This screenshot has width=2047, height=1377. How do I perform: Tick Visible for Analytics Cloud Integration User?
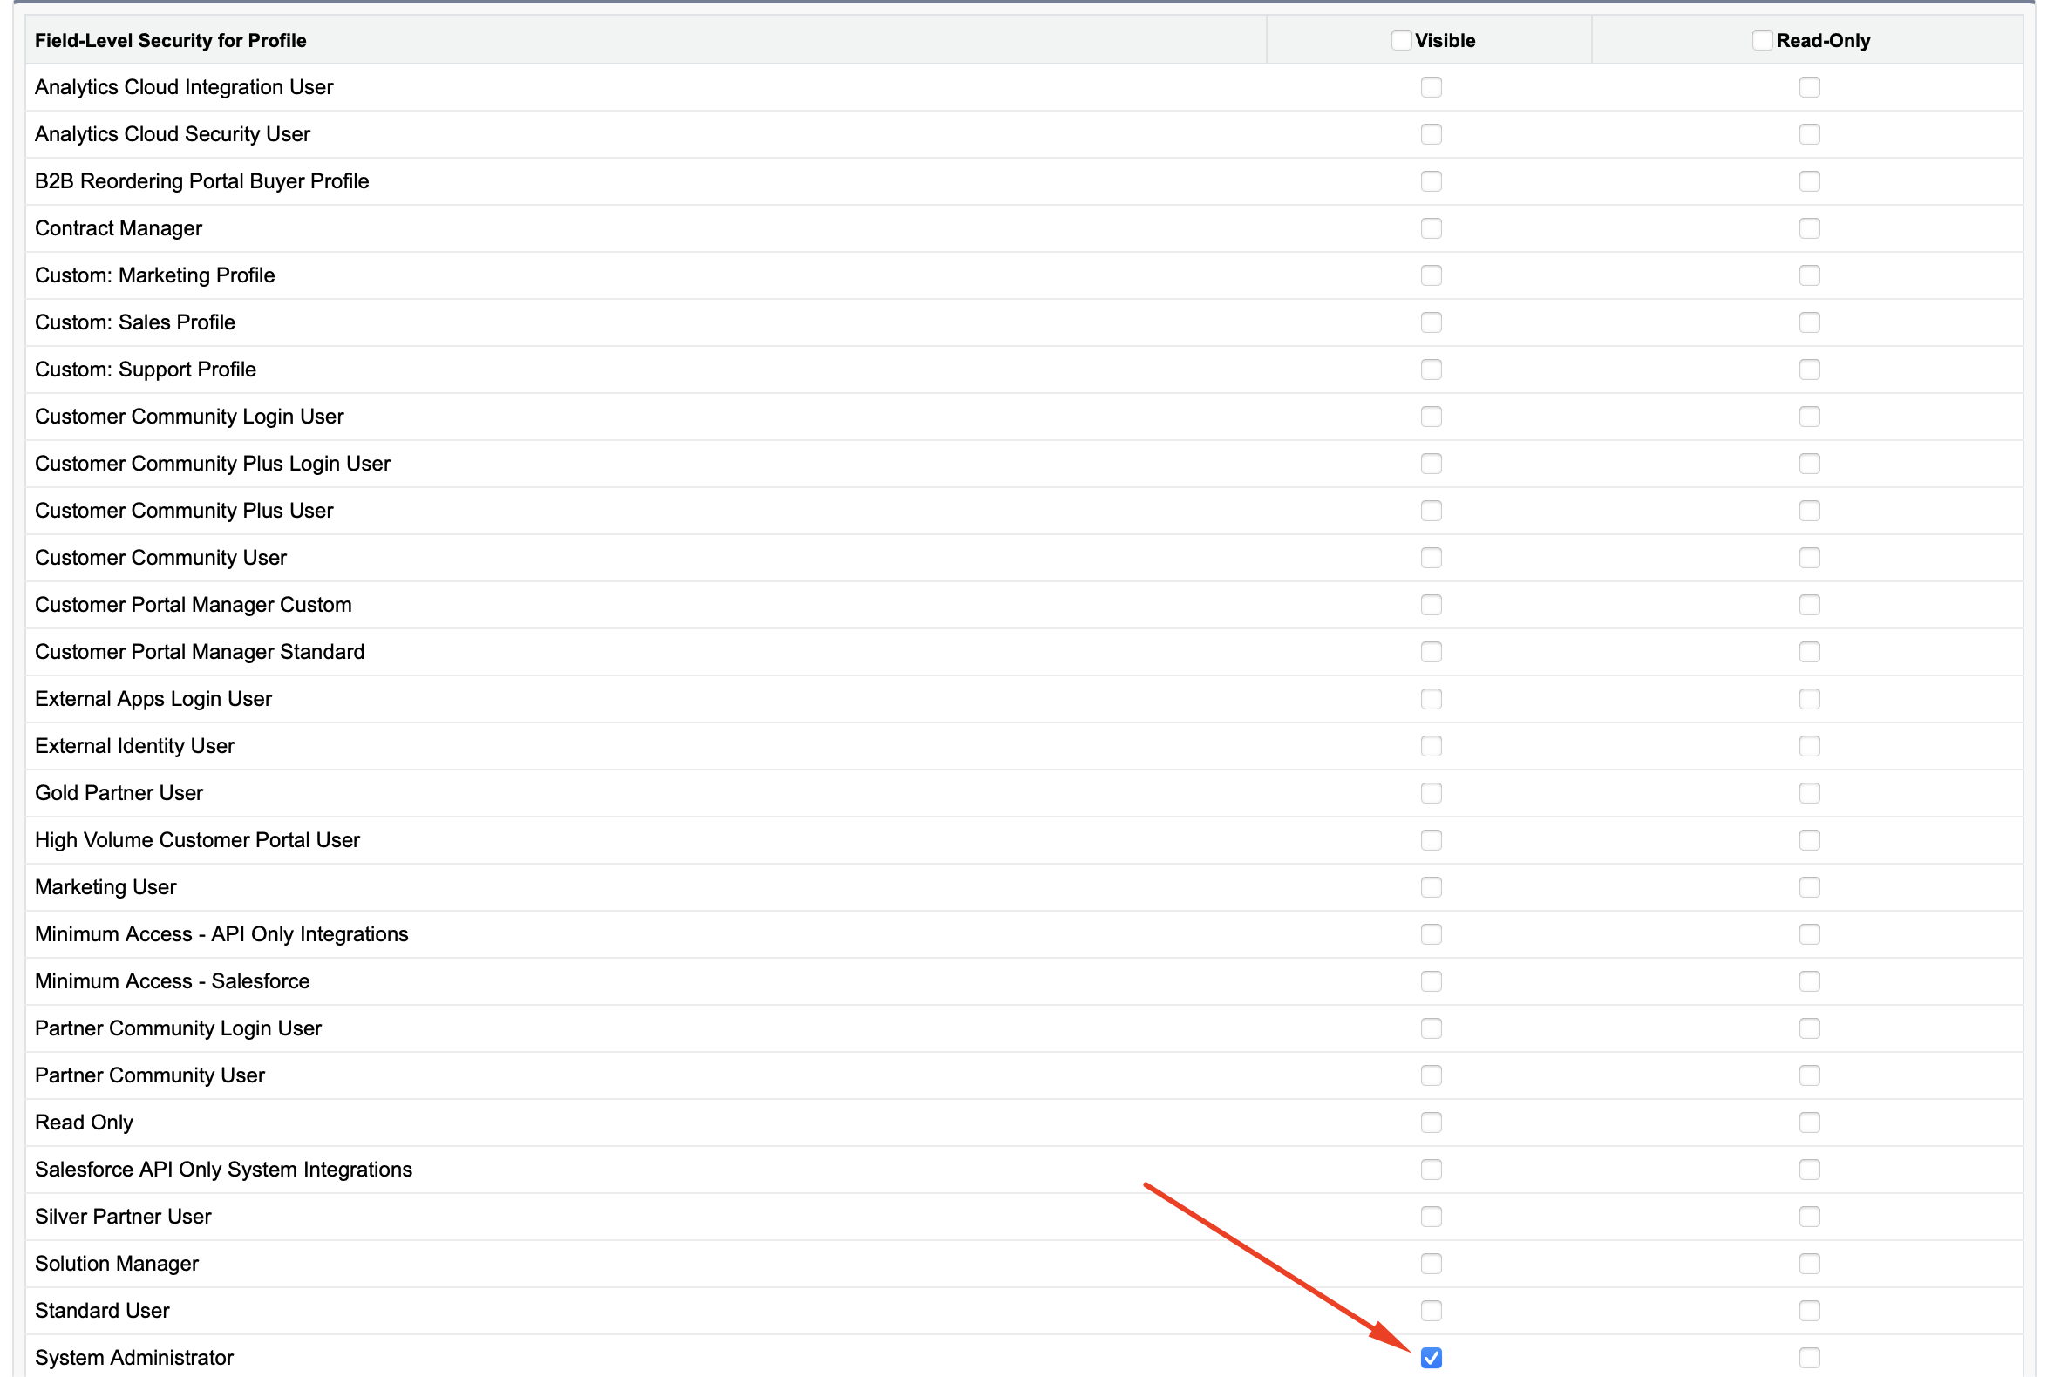tap(1432, 87)
